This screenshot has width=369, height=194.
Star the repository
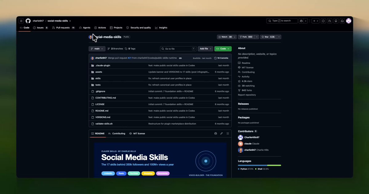268,37
